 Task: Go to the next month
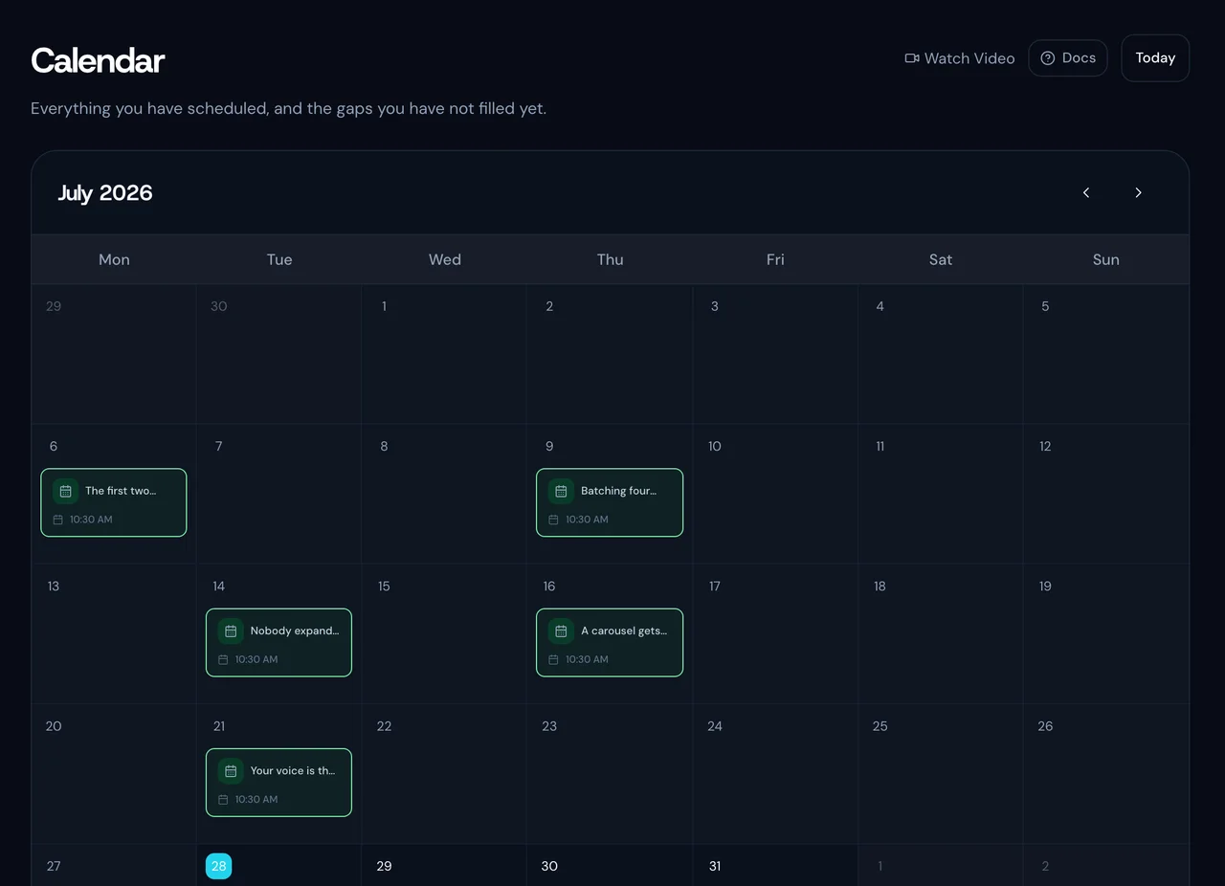(1138, 192)
